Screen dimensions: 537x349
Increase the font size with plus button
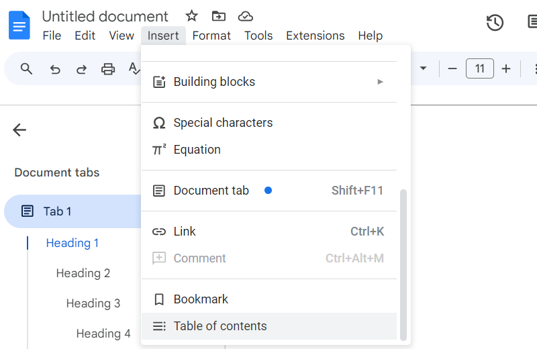tap(506, 68)
